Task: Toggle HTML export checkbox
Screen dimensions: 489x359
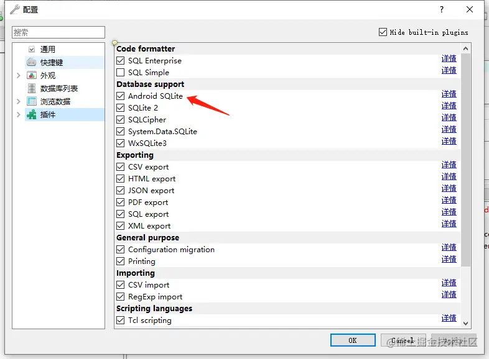Action: pyautogui.click(x=120, y=179)
